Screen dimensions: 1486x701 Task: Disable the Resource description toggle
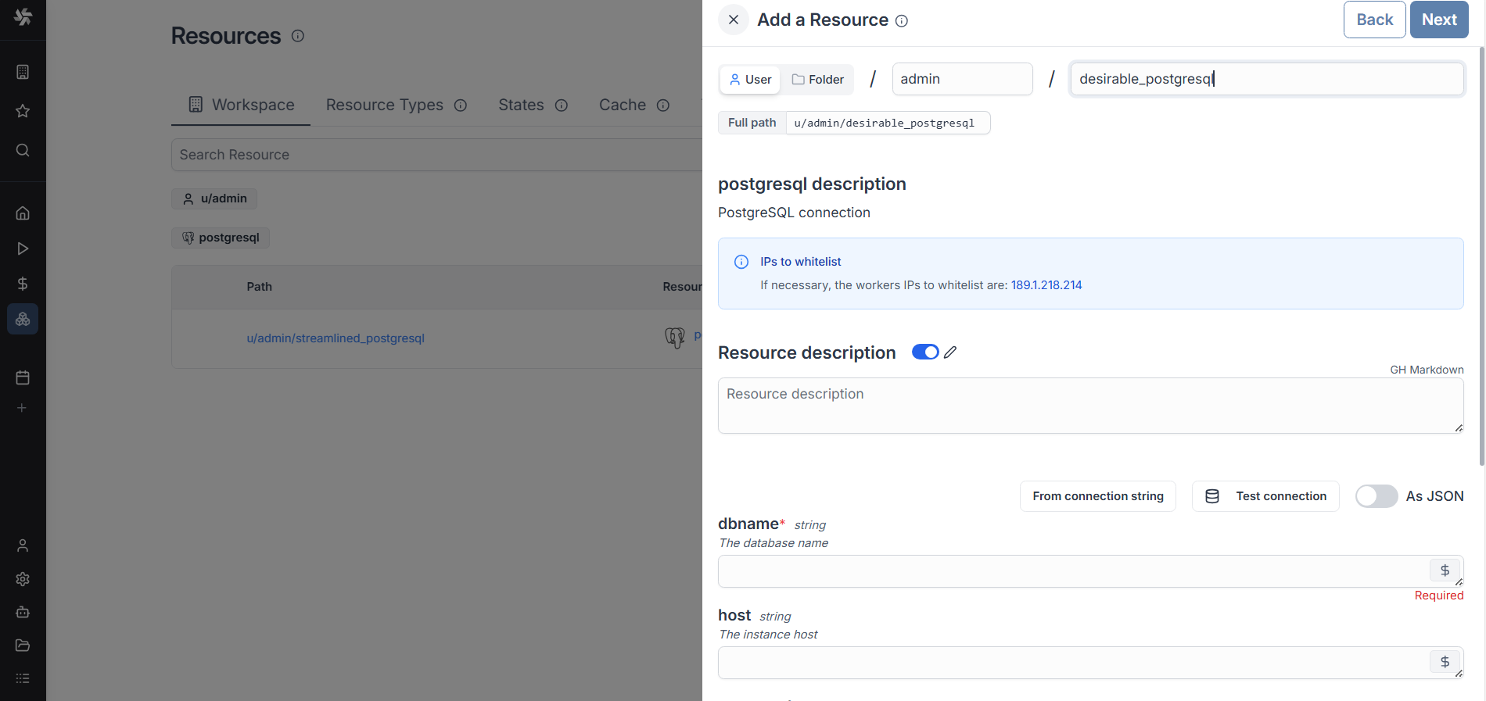click(x=925, y=352)
